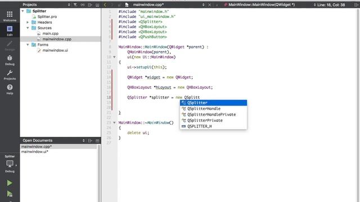Click the '#include <QSplitter>' line
The image size is (360, 202).
(140, 22)
